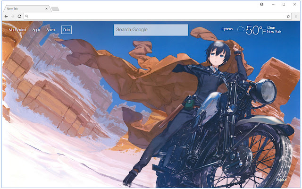The image size is (302, 189).
Task: Open the Apps menu
Action: coord(36,30)
